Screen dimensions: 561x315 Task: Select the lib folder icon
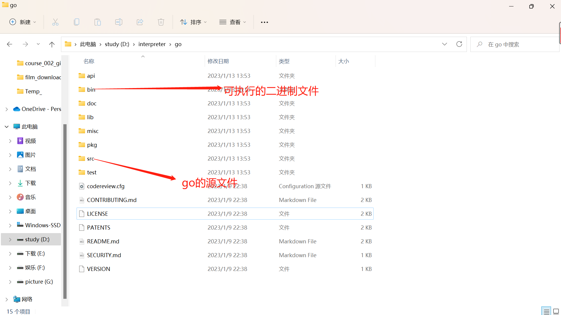(82, 117)
